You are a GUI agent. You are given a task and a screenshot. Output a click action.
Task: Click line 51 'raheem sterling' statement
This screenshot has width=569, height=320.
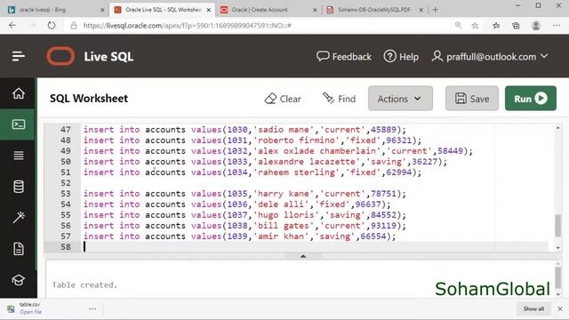click(252, 172)
